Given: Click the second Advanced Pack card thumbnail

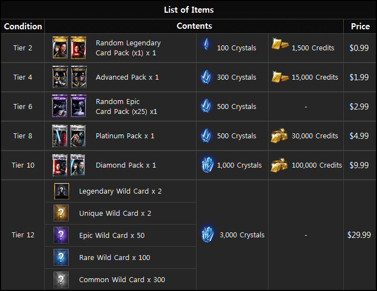Looking at the screenshot, I should (79, 77).
